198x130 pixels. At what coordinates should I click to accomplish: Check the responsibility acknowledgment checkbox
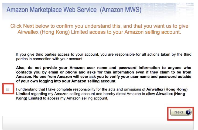[8, 89]
